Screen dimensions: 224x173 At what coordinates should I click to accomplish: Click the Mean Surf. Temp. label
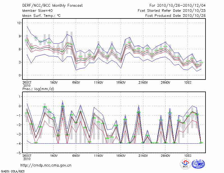41,16
